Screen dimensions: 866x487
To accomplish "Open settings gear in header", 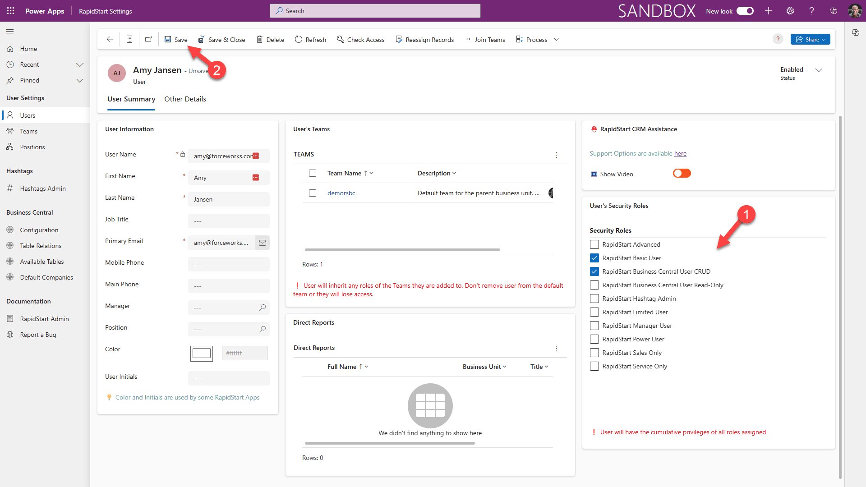I will tap(790, 11).
